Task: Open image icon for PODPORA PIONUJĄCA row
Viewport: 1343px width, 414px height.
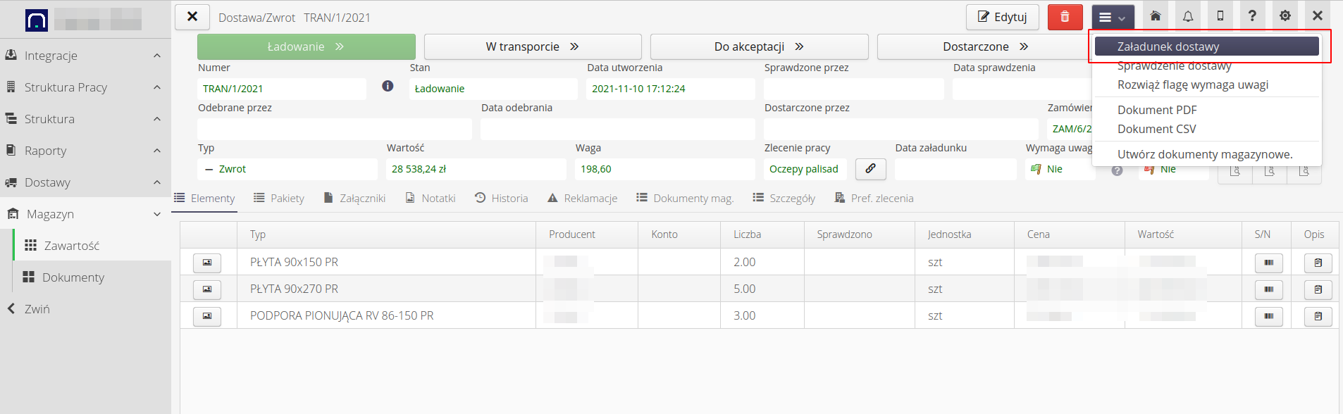Action: [x=207, y=316]
